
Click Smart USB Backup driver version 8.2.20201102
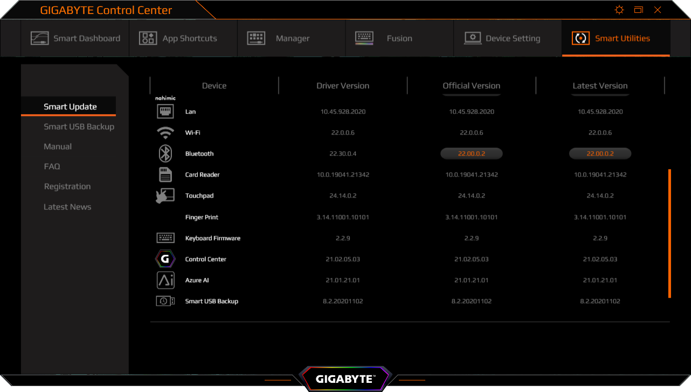point(343,301)
